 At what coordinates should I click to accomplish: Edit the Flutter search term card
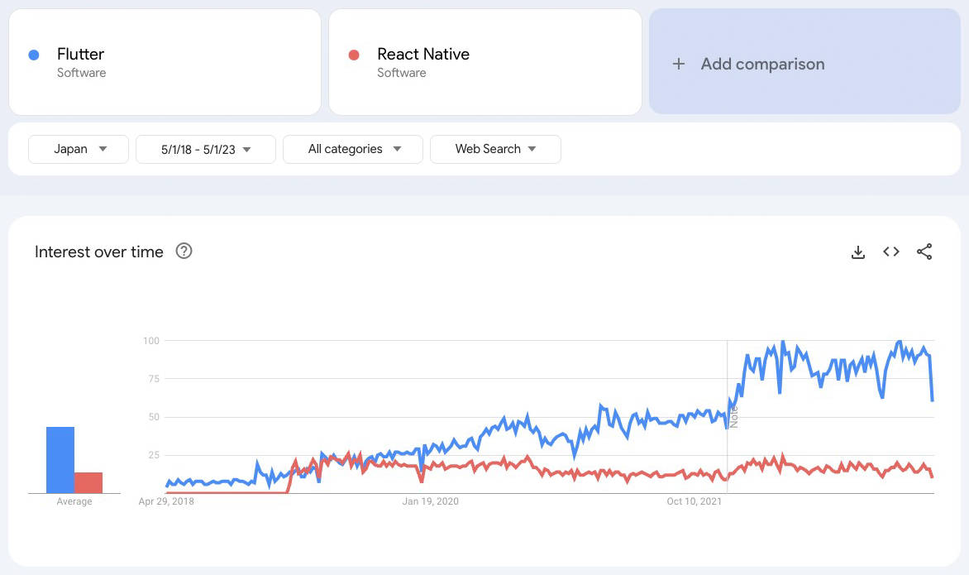(x=165, y=62)
